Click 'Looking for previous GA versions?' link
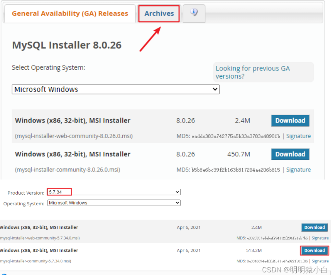Viewport: 333px width, 277px height. pyautogui.click(x=253, y=72)
